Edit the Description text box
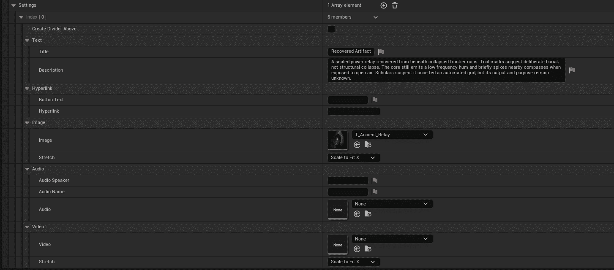 point(447,70)
